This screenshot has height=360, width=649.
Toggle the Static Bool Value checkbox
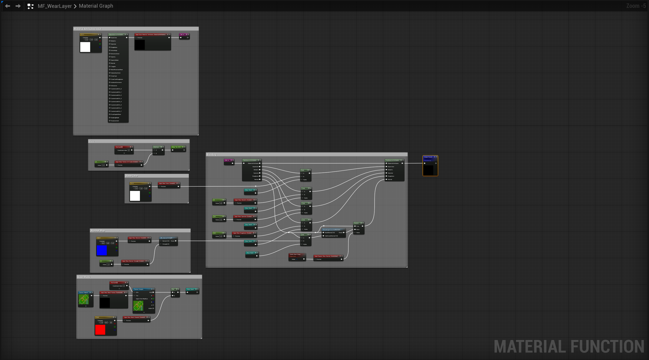(296, 259)
